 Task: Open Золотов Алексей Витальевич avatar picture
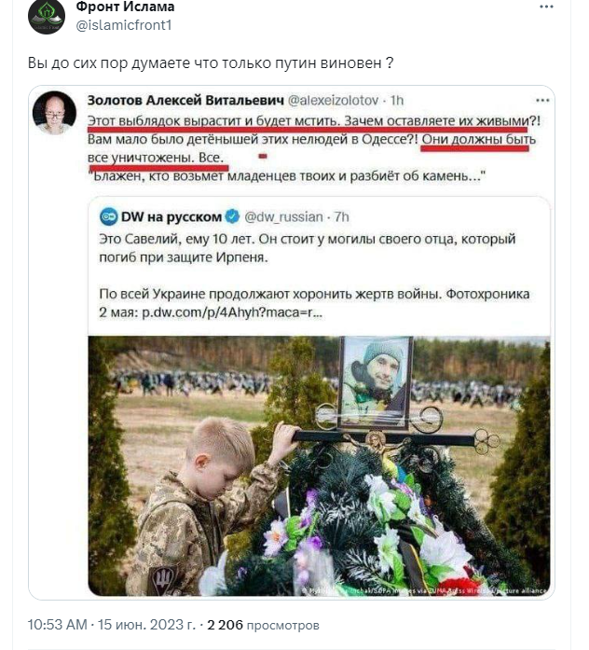(54, 112)
